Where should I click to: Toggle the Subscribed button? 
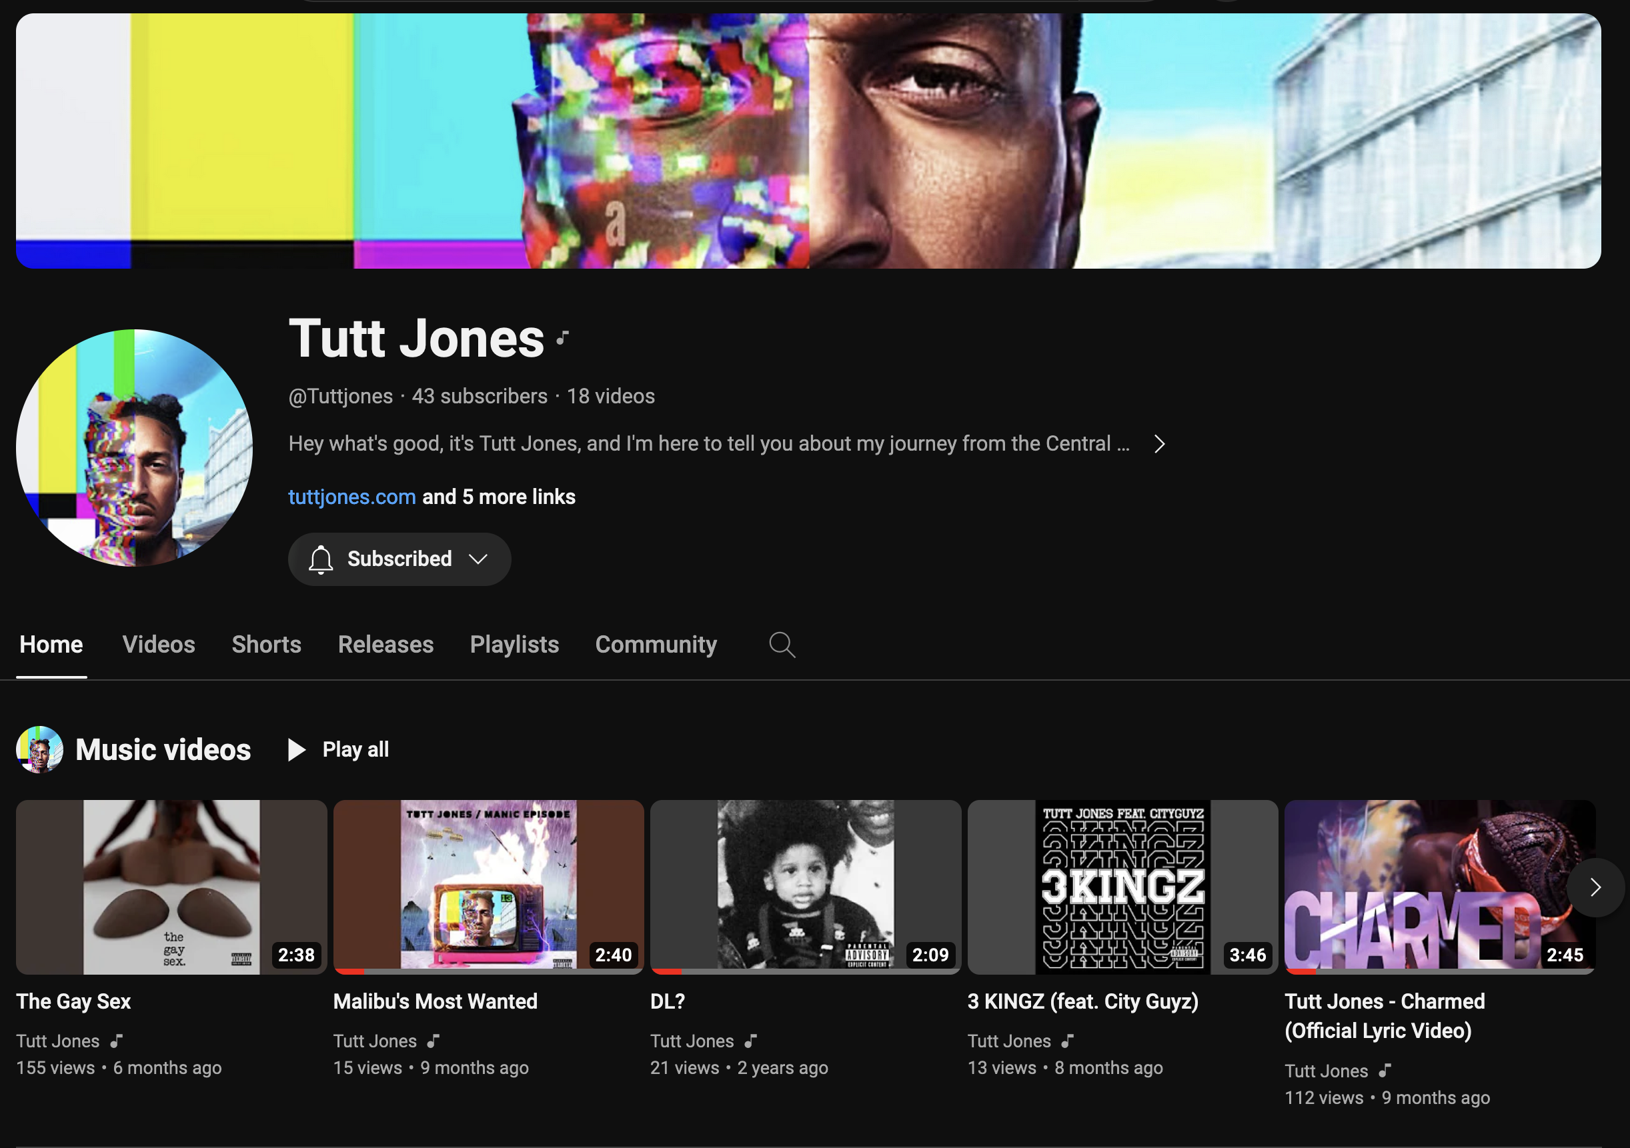[x=399, y=560]
